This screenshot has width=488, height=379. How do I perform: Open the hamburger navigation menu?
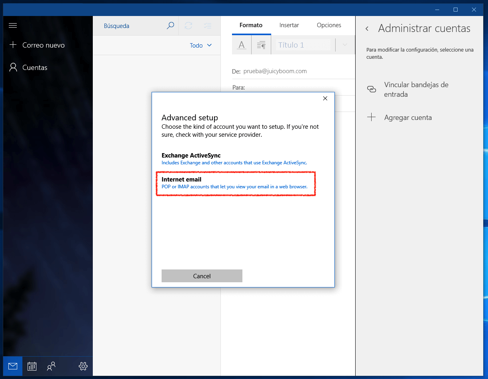coord(13,26)
